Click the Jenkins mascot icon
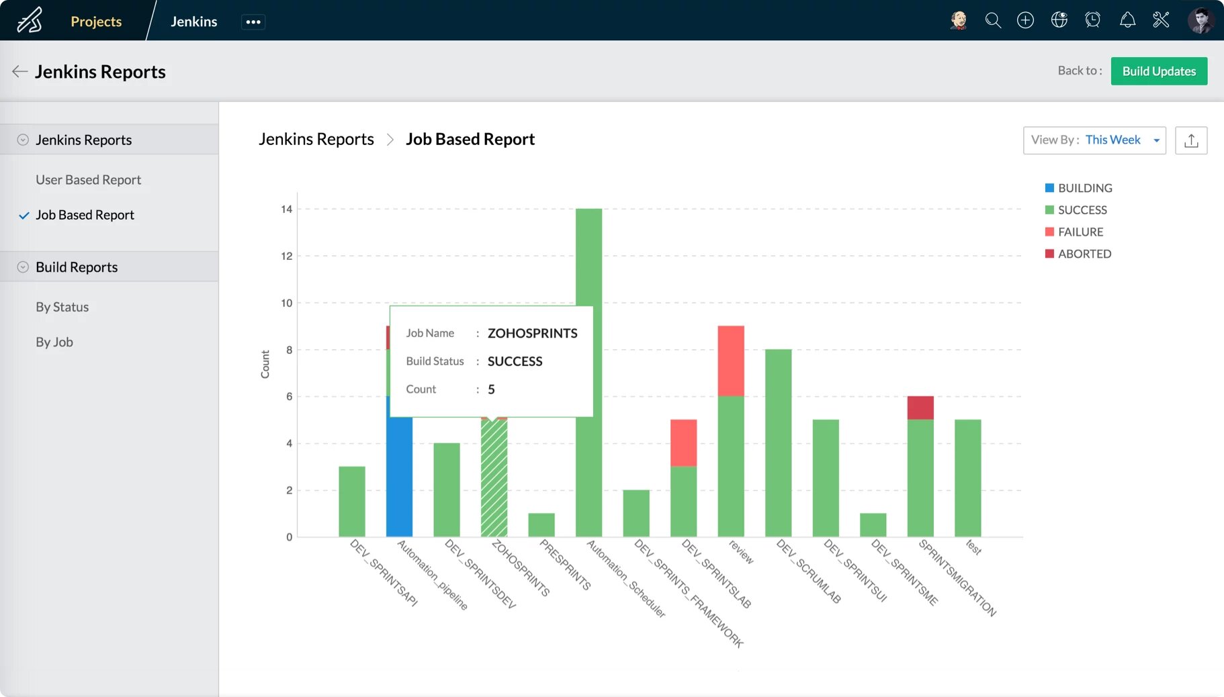The height and width of the screenshot is (697, 1224). (x=959, y=20)
